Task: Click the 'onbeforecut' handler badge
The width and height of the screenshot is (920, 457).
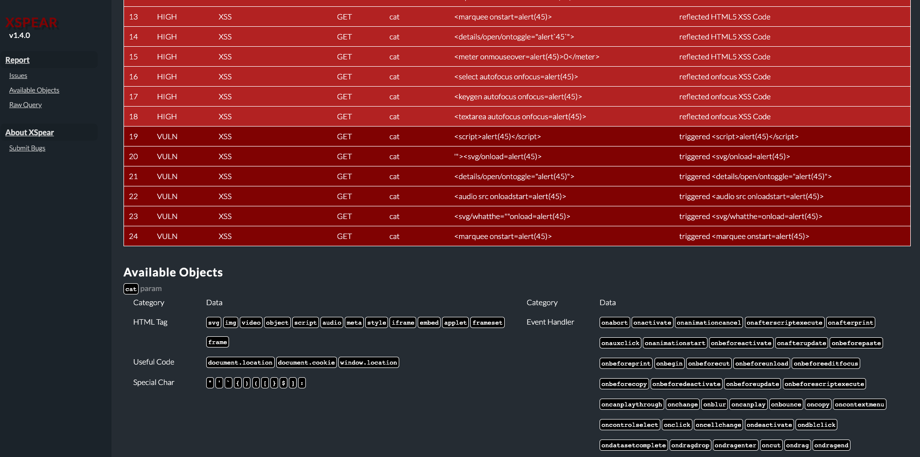Action: [709, 364]
